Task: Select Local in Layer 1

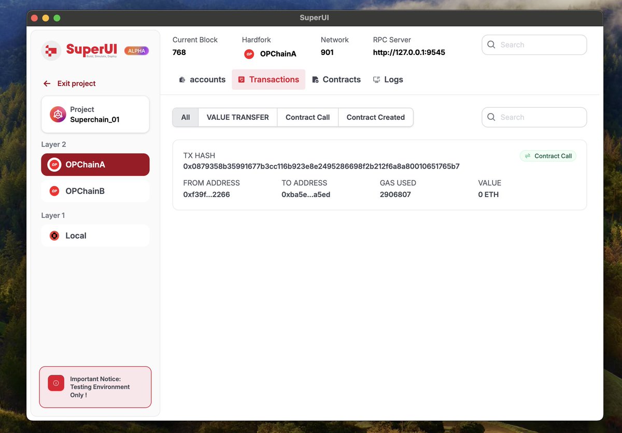Action: click(x=95, y=235)
